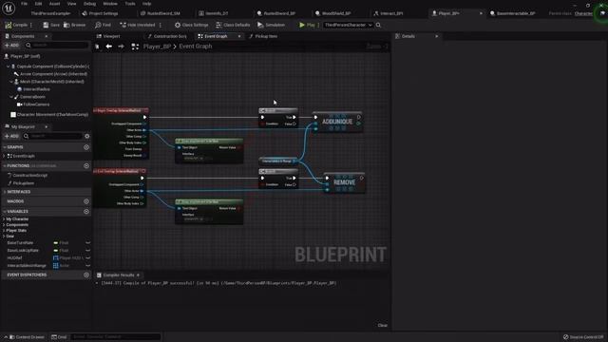Screen dimensions: 608x342
Task: Open the Help menu
Action: (x=146, y=4)
